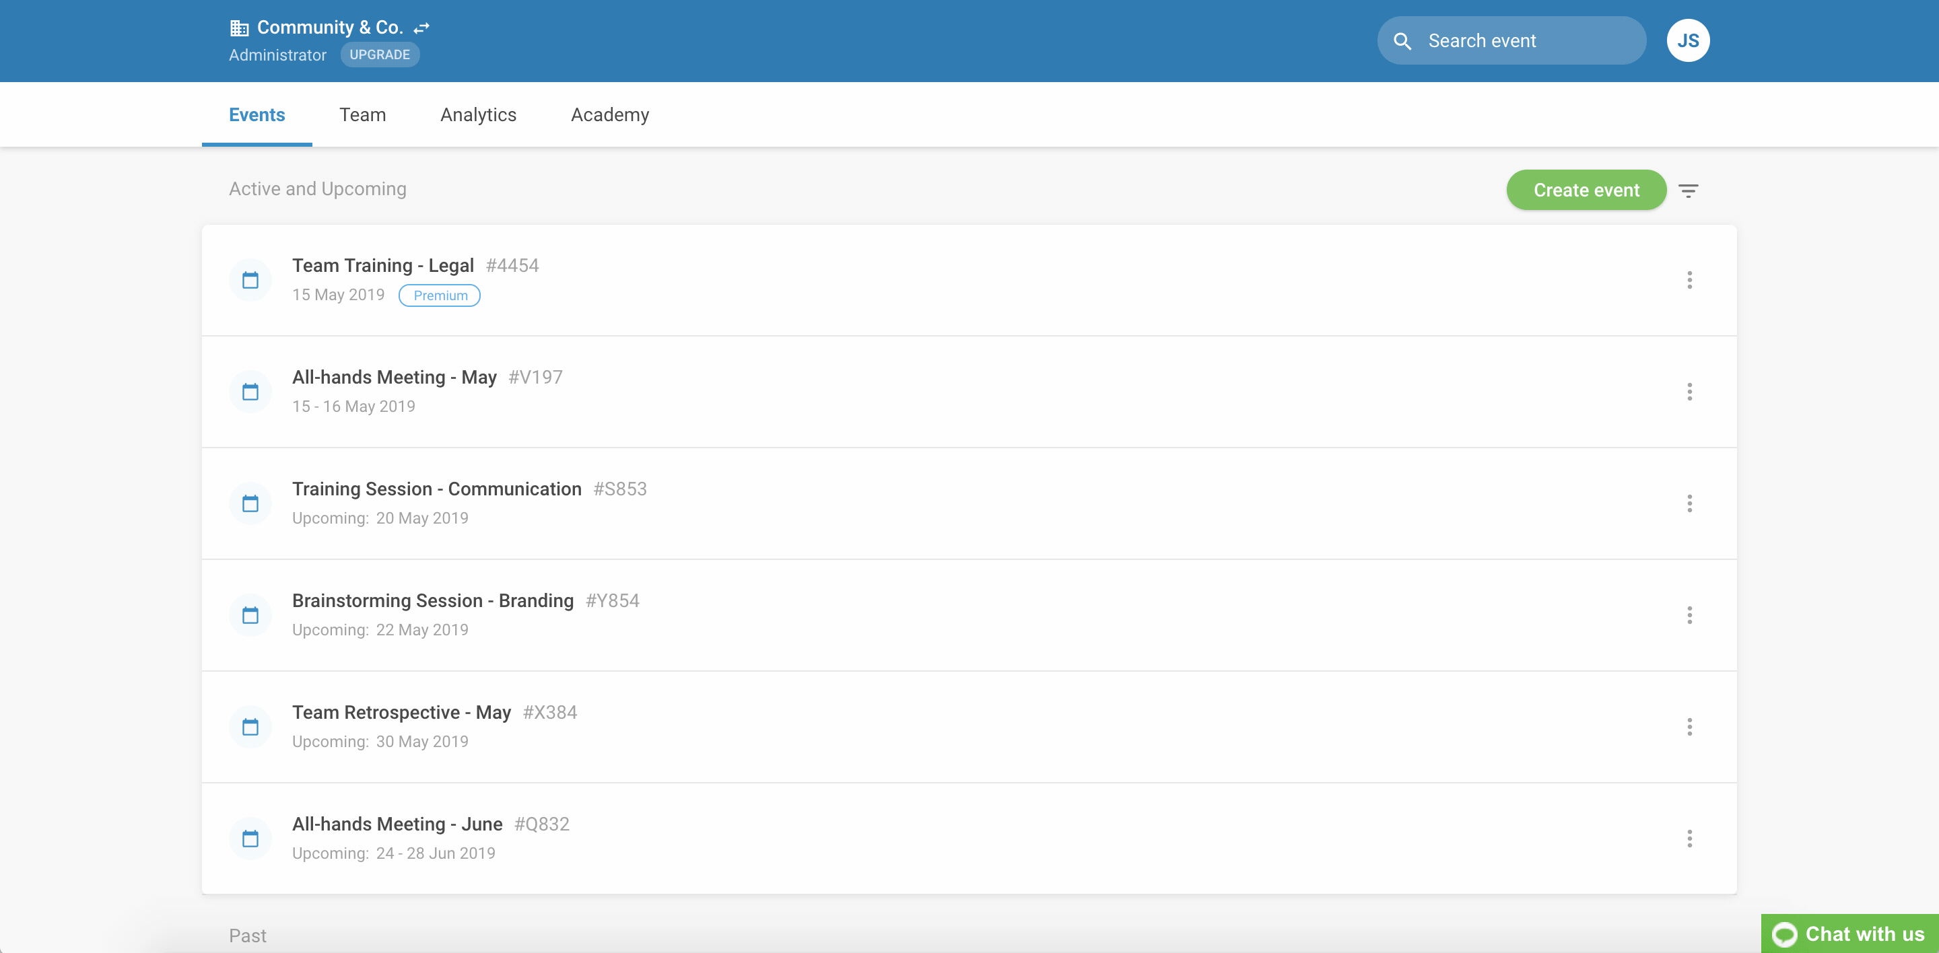The height and width of the screenshot is (953, 1939).
Task: Click calendar icon for Team Training - Legal
Action: (250, 281)
